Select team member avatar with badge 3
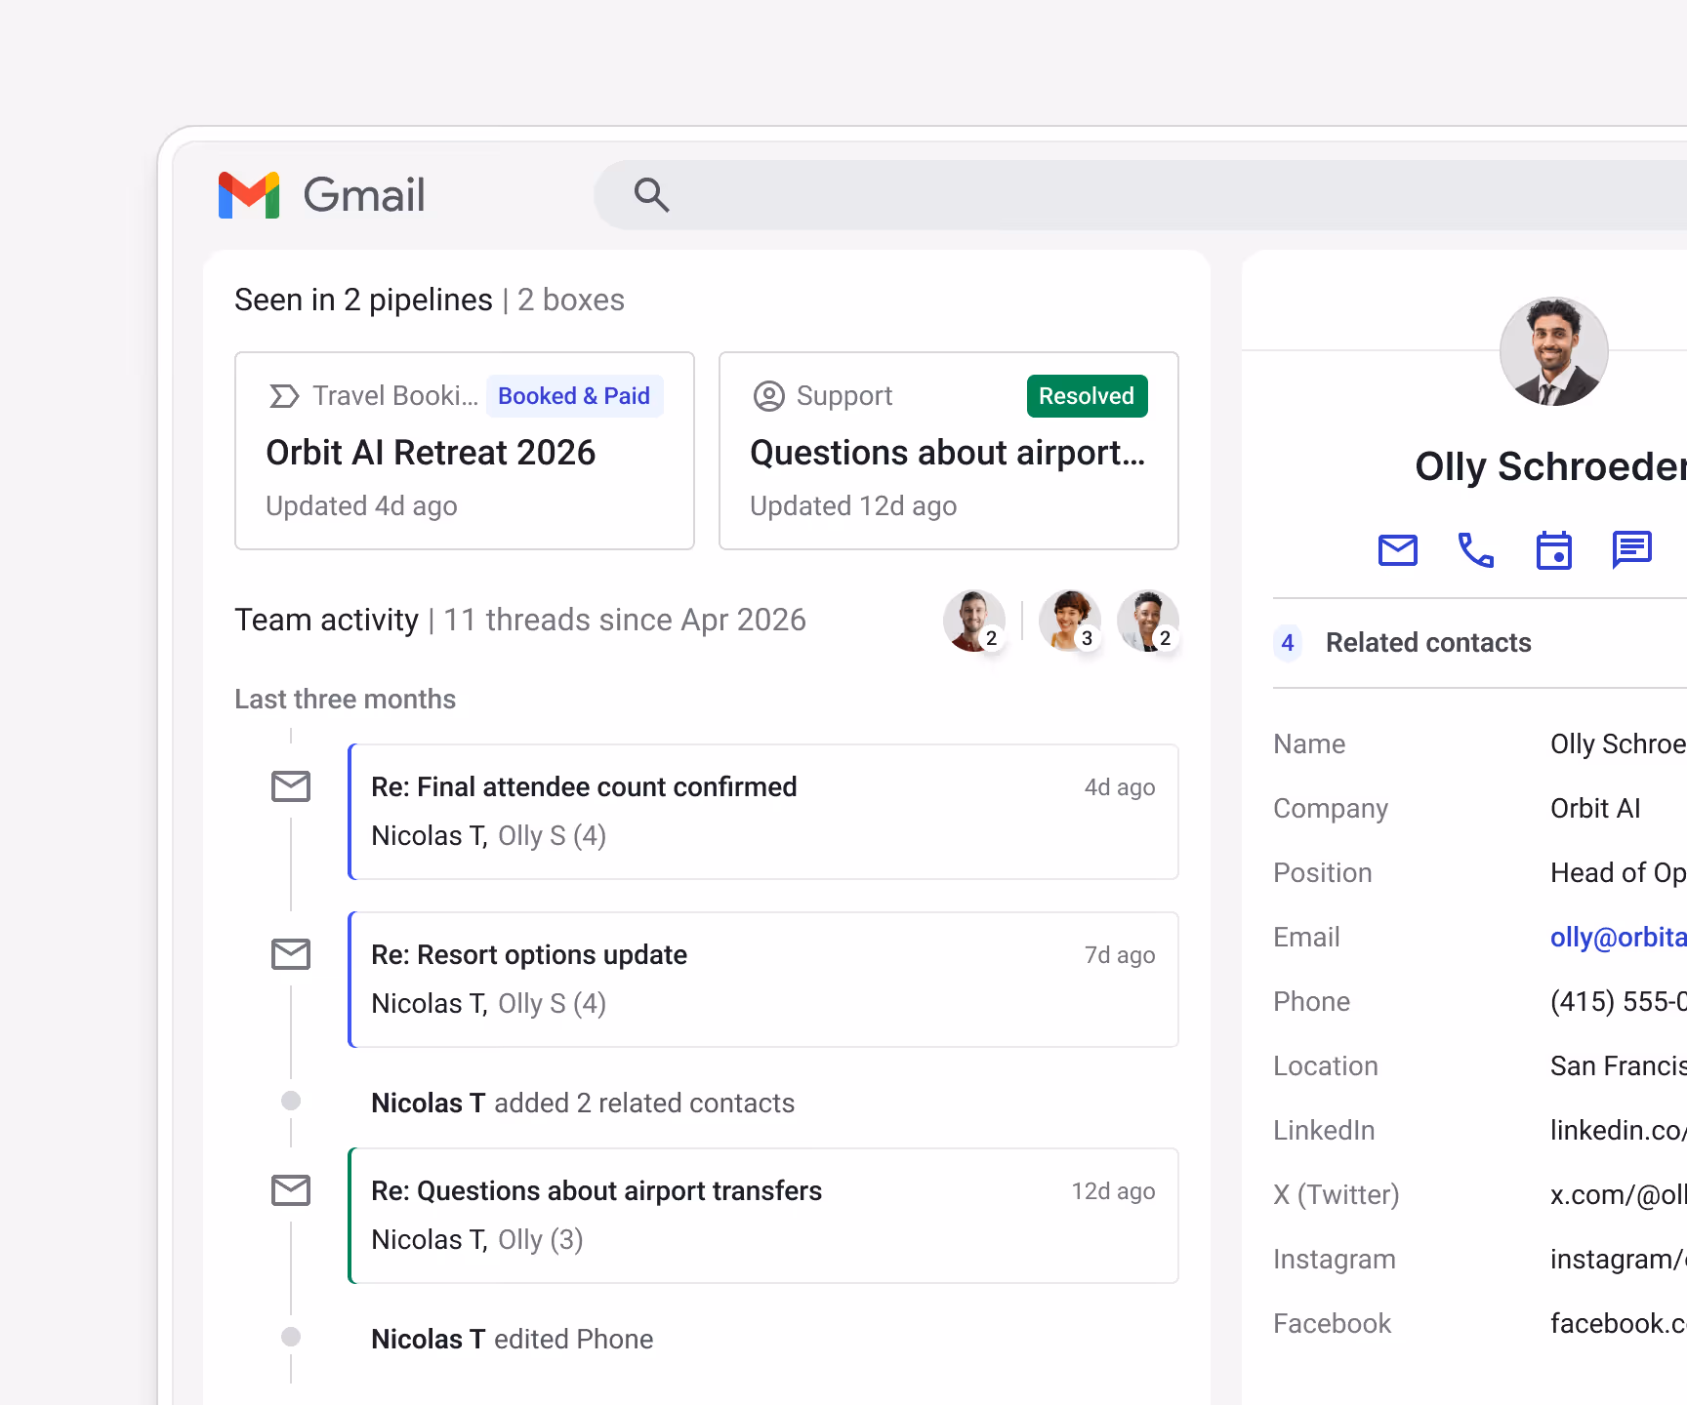Viewport: 1687px width, 1405px height. coord(1070,621)
